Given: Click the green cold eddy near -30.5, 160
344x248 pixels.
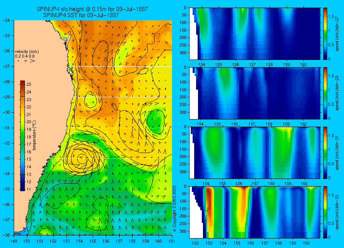Looking at the screenshot, I should (x=156, y=121).
